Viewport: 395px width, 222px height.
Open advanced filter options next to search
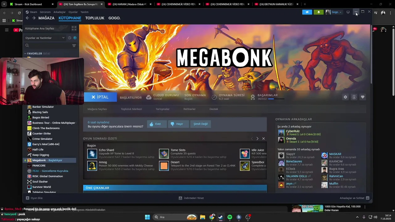pyautogui.click(x=74, y=46)
